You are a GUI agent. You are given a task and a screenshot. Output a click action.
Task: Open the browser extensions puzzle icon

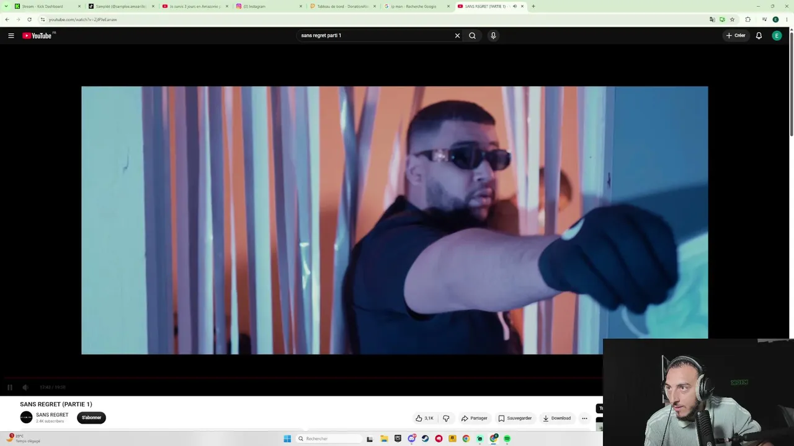click(x=747, y=19)
